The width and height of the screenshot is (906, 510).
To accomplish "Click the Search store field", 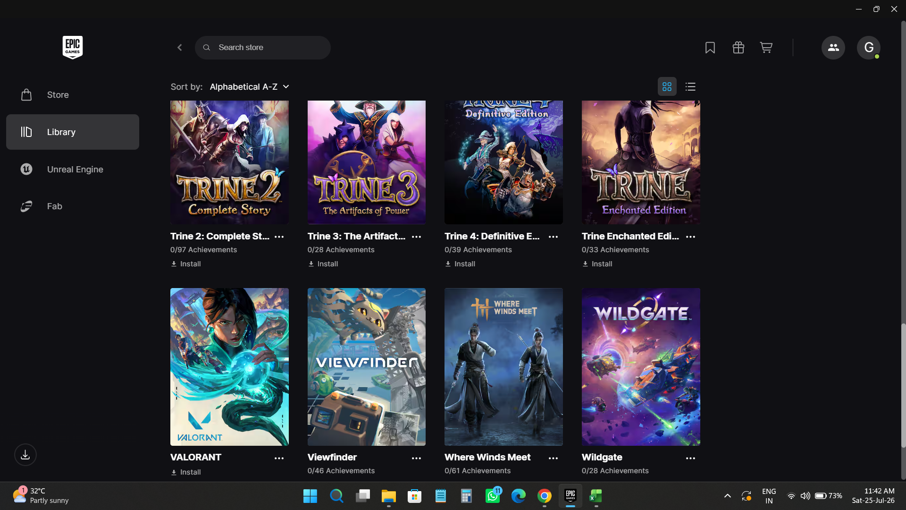I will pyautogui.click(x=263, y=48).
